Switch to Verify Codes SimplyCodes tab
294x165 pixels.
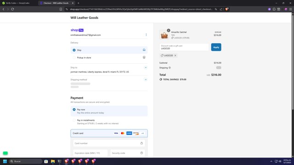click(x=19, y=3)
